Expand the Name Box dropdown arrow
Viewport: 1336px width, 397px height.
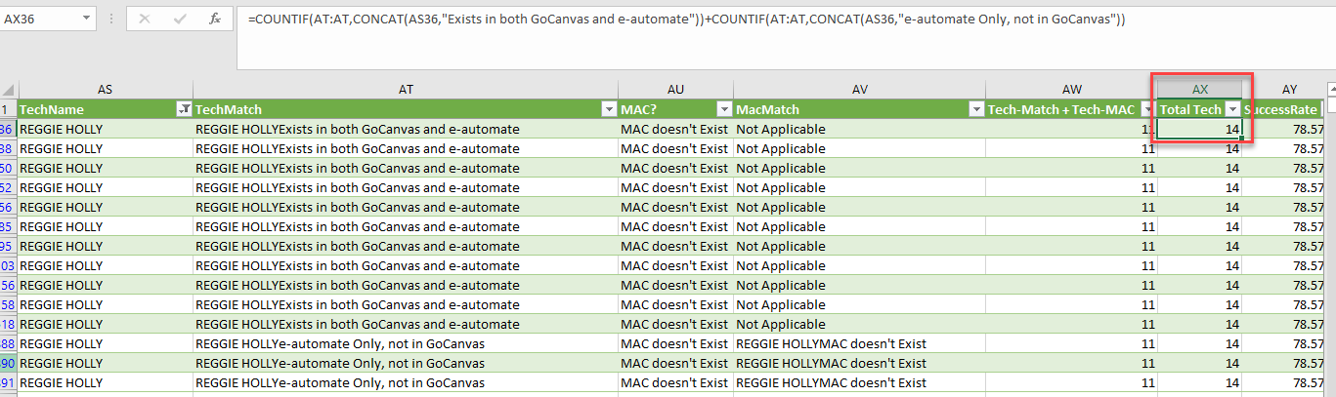[x=87, y=19]
